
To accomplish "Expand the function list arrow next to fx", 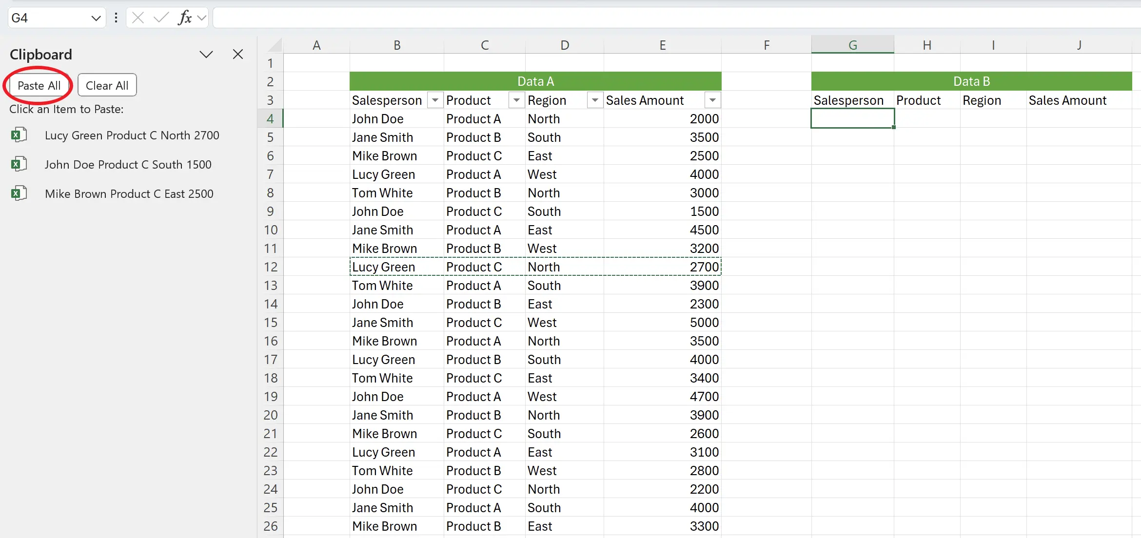I will [x=202, y=18].
